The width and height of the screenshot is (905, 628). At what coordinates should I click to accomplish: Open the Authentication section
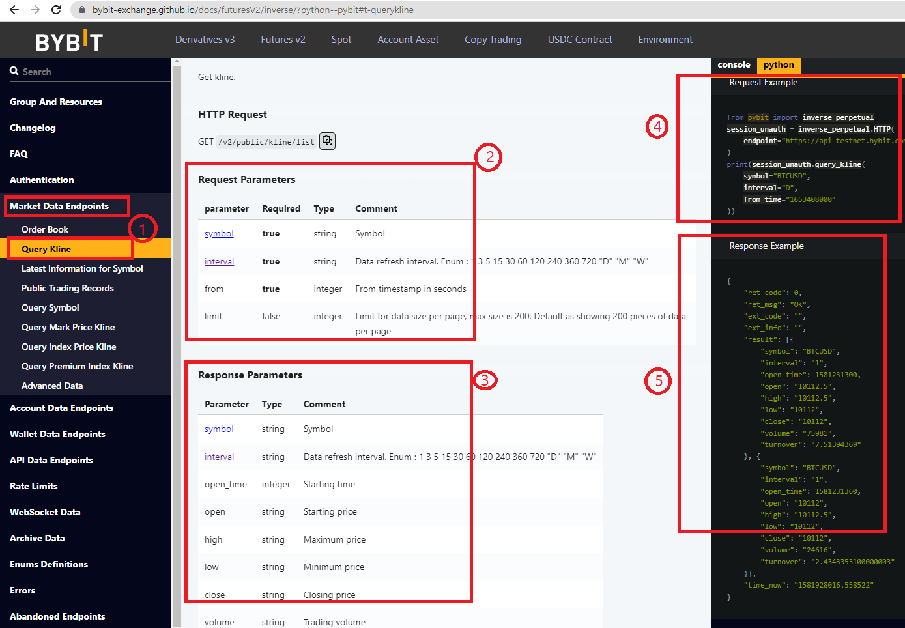pyautogui.click(x=42, y=180)
